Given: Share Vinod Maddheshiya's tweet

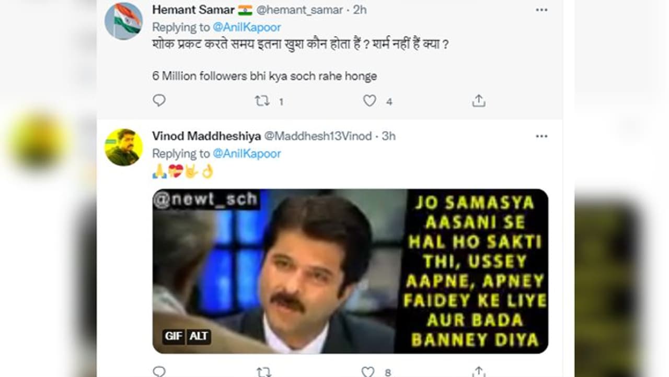Looking at the screenshot, I should pyautogui.click(x=479, y=371).
